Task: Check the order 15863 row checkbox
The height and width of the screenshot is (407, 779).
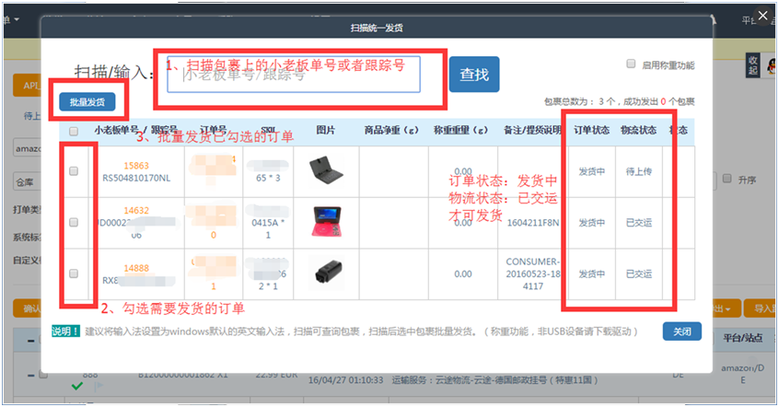Action: [74, 171]
